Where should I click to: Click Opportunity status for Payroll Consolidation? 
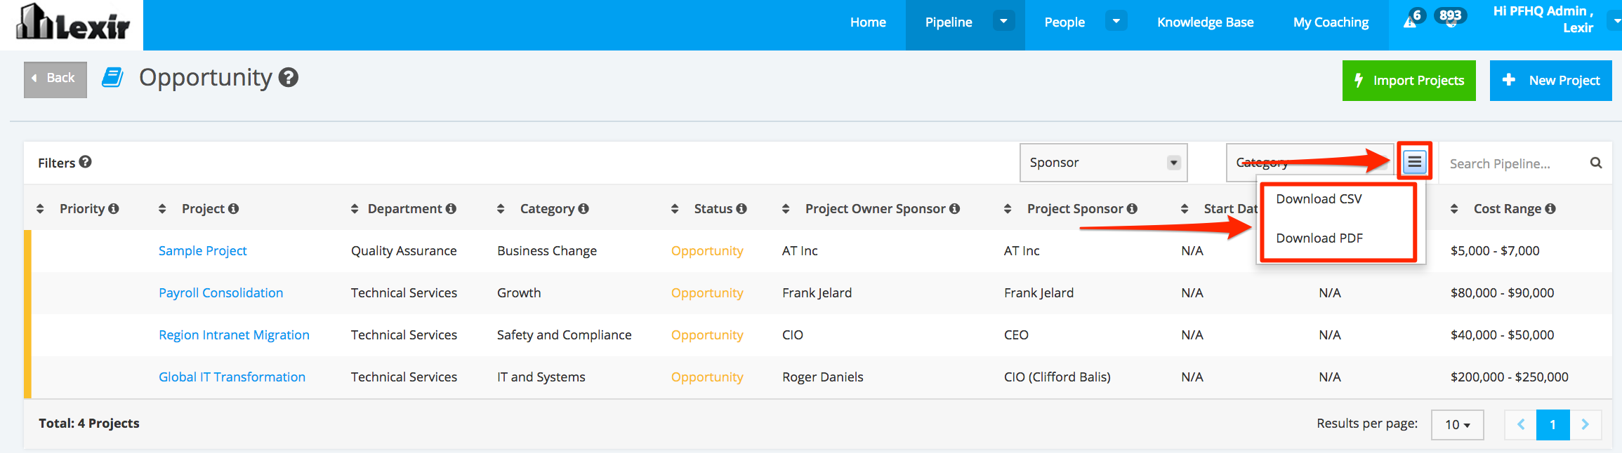click(707, 293)
